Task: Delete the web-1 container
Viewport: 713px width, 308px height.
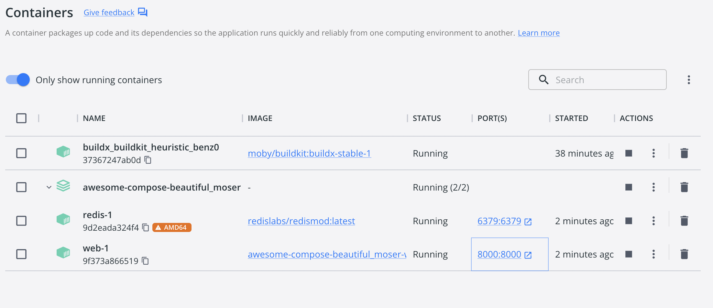Action: click(x=684, y=254)
